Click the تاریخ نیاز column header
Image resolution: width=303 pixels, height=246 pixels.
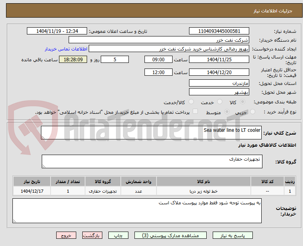[x=32, y=181]
